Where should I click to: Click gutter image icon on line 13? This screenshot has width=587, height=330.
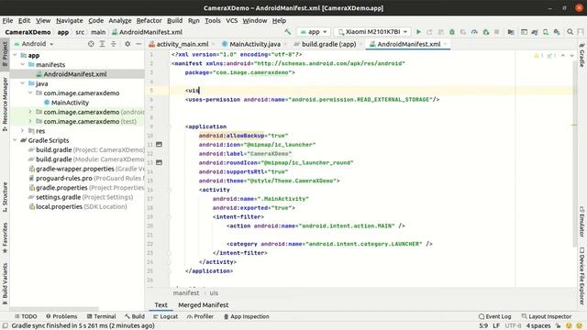pos(159,162)
